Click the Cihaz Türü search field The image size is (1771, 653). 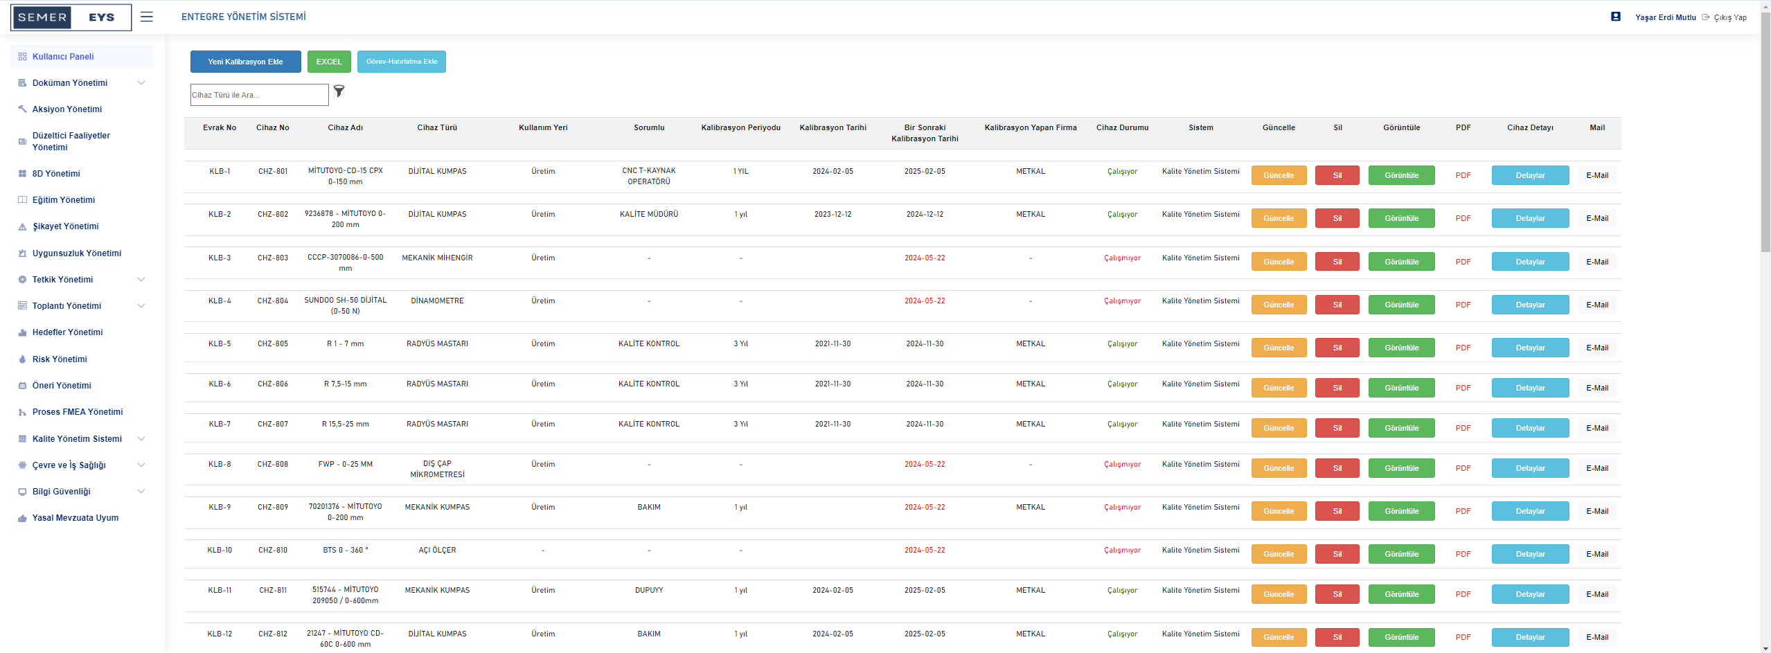[x=259, y=95]
